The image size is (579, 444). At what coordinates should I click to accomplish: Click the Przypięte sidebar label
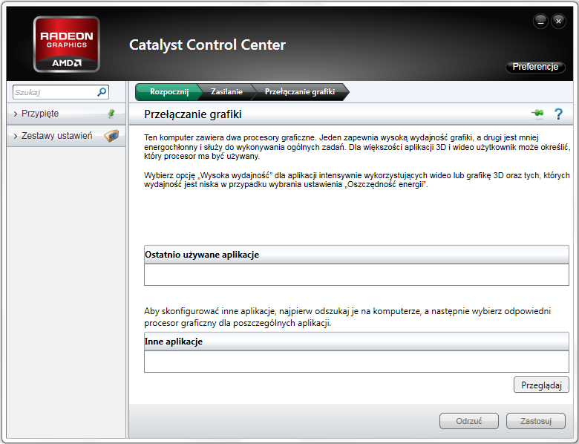[40, 114]
